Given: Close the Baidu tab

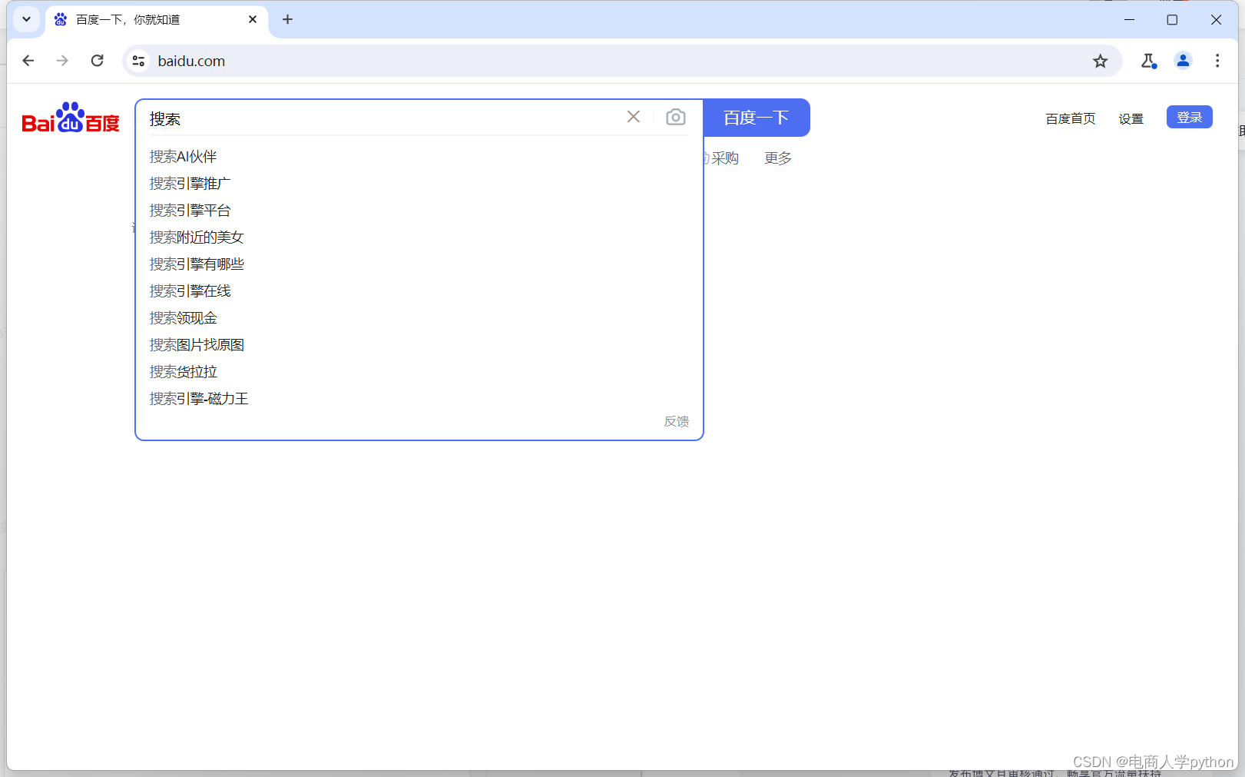Looking at the screenshot, I should [x=253, y=19].
